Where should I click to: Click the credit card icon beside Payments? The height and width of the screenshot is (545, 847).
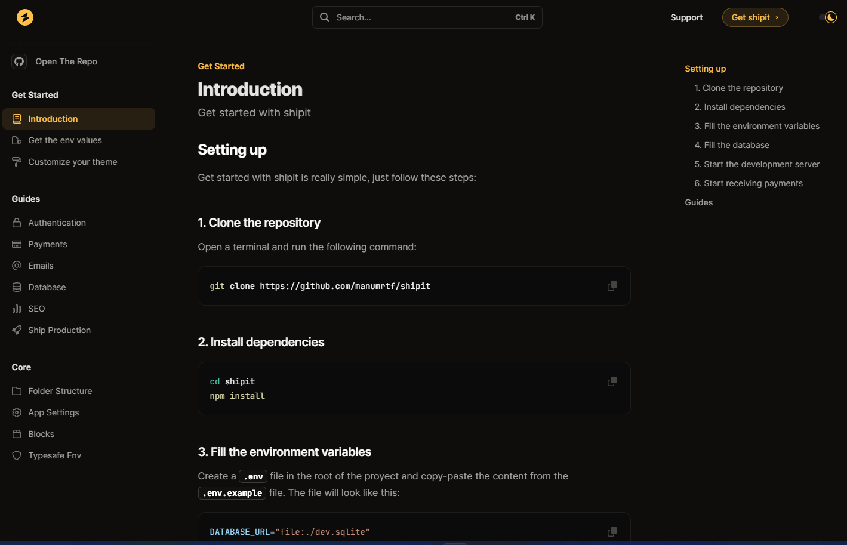17,244
